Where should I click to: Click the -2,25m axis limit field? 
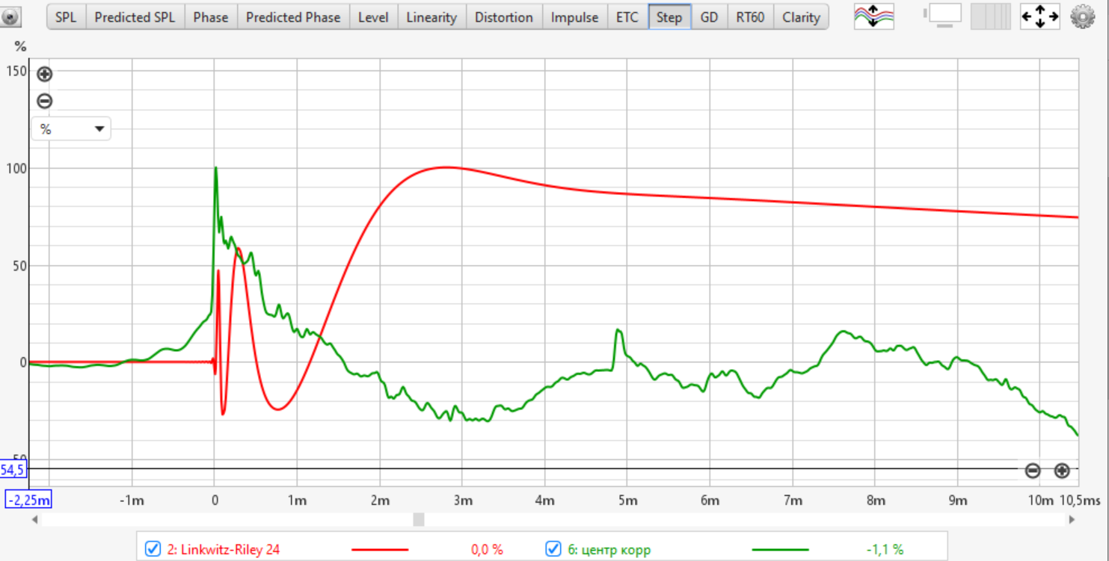click(x=29, y=500)
